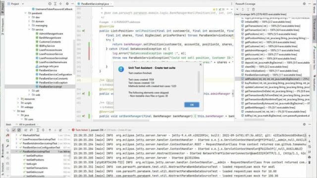The width and height of the screenshot is (317, 178).
Task: Expand the messaging folder
Action: coord(29,25)
